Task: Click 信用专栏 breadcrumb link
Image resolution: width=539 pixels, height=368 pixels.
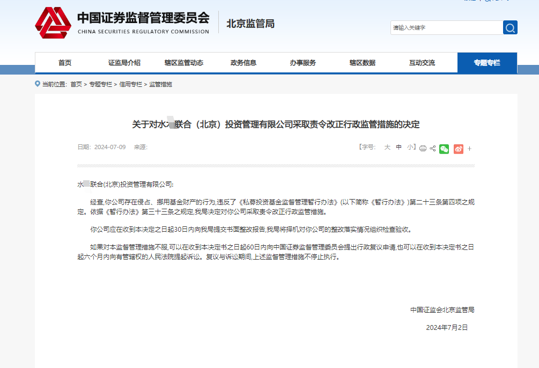Action: tap(130, 84)
